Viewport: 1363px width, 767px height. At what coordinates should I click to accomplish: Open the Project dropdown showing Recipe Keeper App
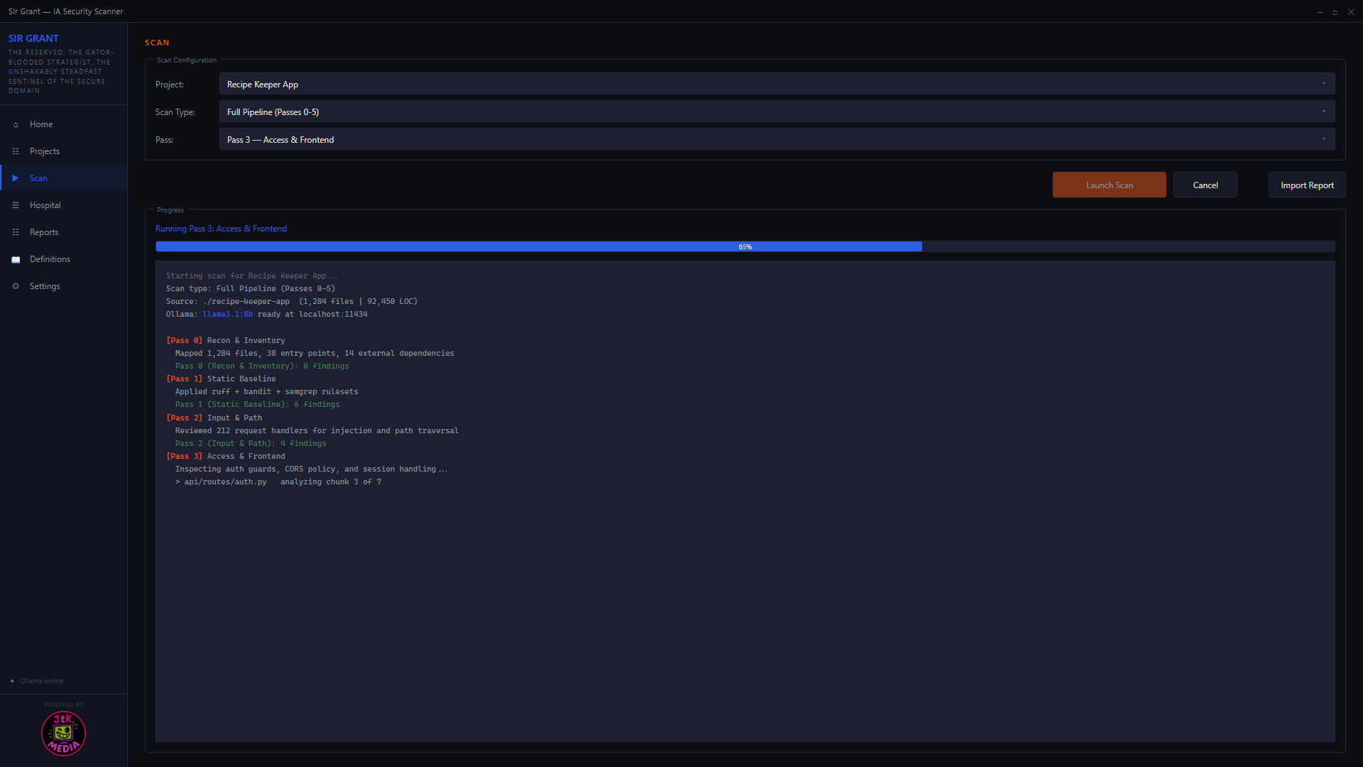click(777, 84)
